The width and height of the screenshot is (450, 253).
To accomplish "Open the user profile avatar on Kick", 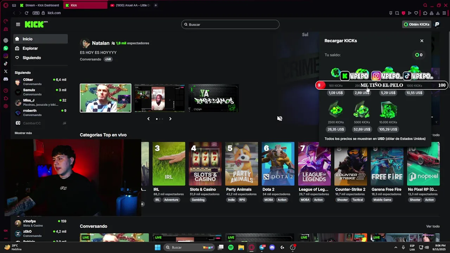I will [x=437, y=24].
